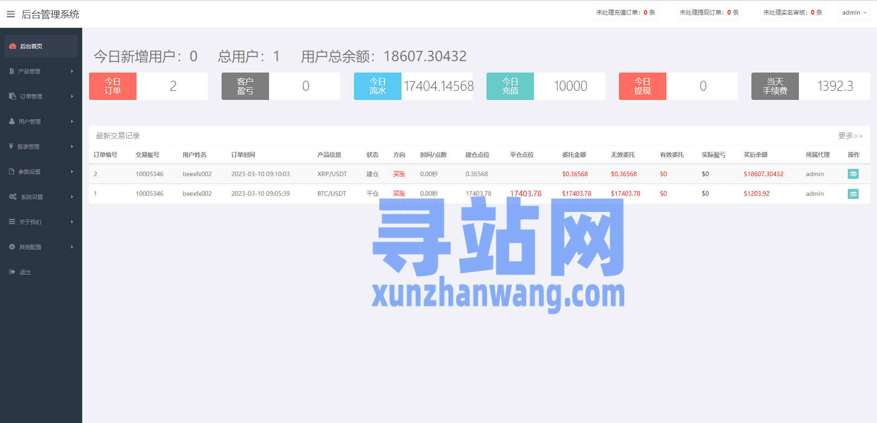The height and width of the screenshot is (423, 877).
Task: Open 产品管理 menu item
Action: coord(41,71)
